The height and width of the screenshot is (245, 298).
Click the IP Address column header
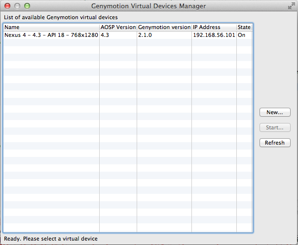pos(214,27)
